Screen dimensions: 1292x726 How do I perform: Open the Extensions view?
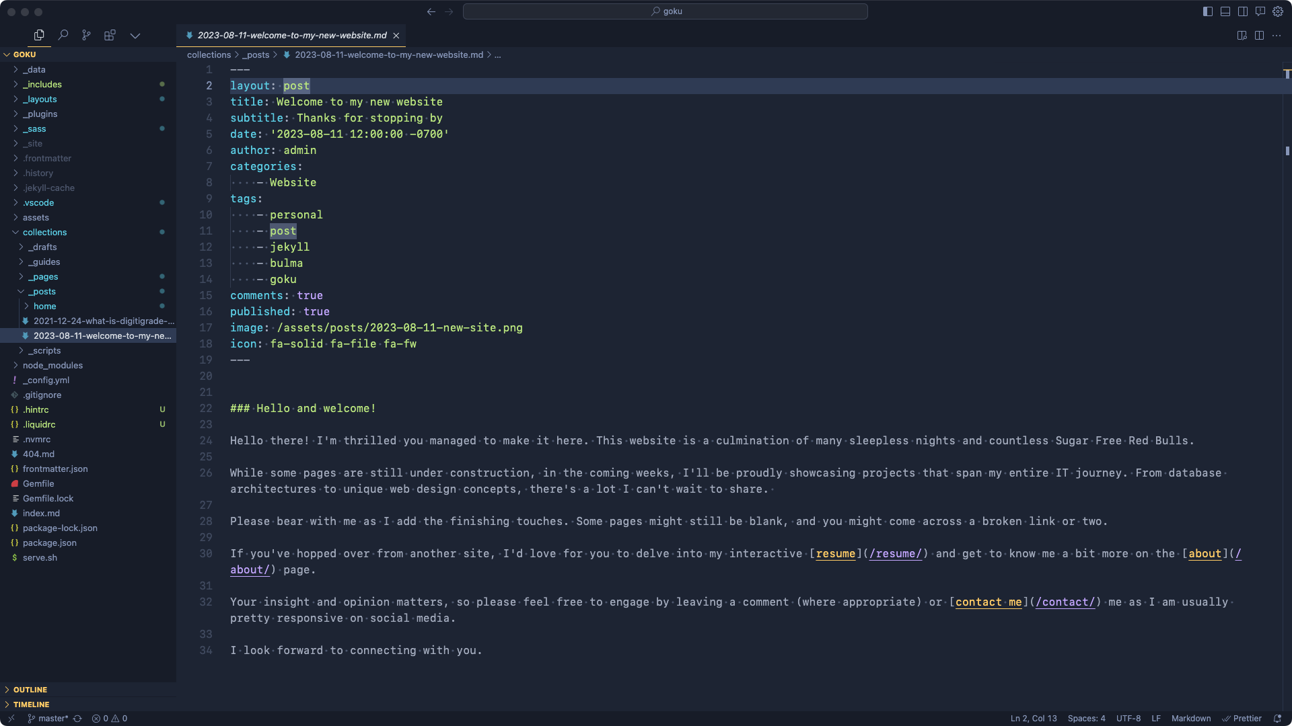[110, 35]
